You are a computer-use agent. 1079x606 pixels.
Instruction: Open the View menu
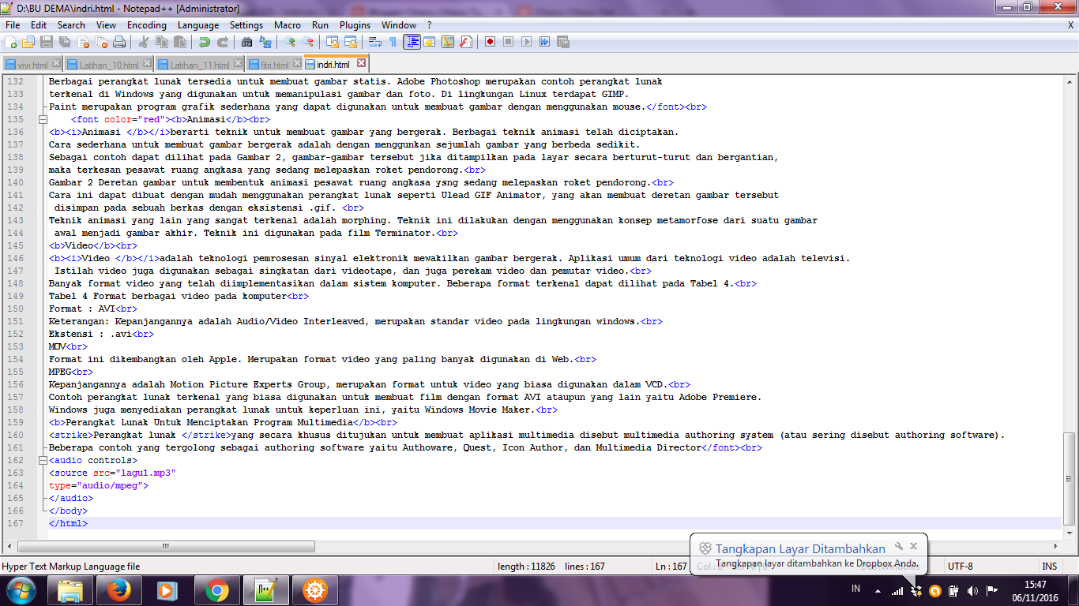106,25
